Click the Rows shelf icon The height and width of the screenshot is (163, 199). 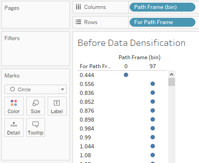pyautogui.click(x=78, y=22)
